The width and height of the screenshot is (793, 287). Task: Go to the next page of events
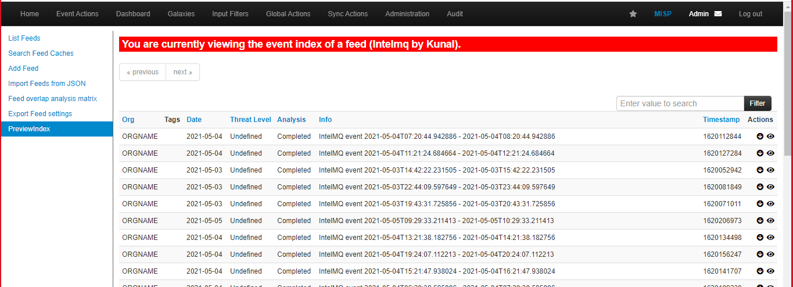click(182, 72)
